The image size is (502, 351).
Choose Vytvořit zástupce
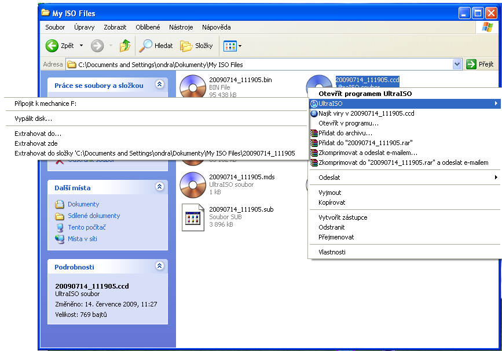tap(405, 217)
